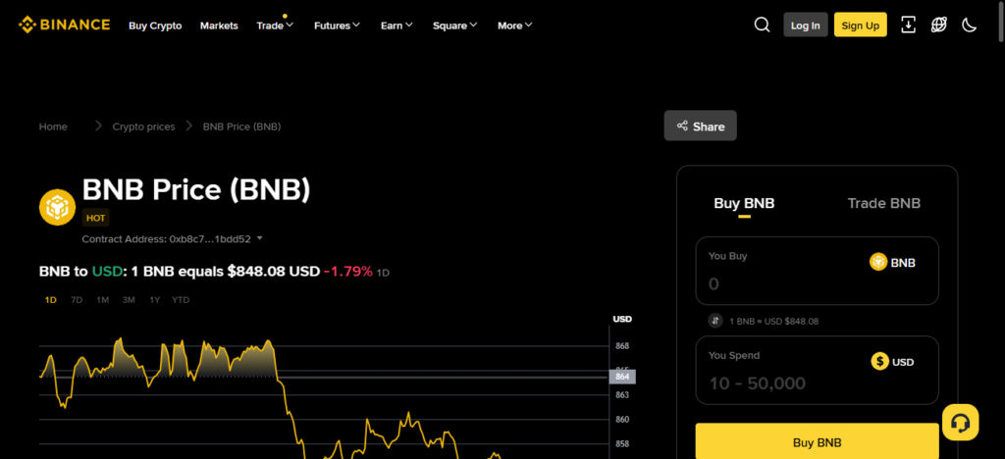Open the search magnifier icon

(x=762, y=25)
